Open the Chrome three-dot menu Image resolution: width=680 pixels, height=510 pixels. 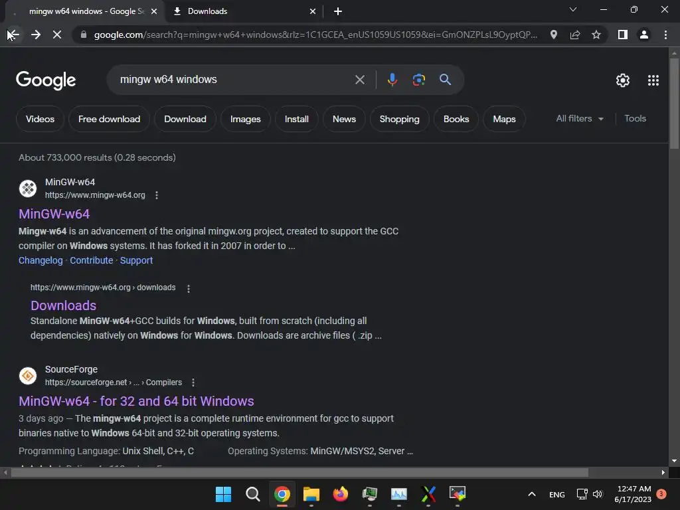click(x=665, y=35)
